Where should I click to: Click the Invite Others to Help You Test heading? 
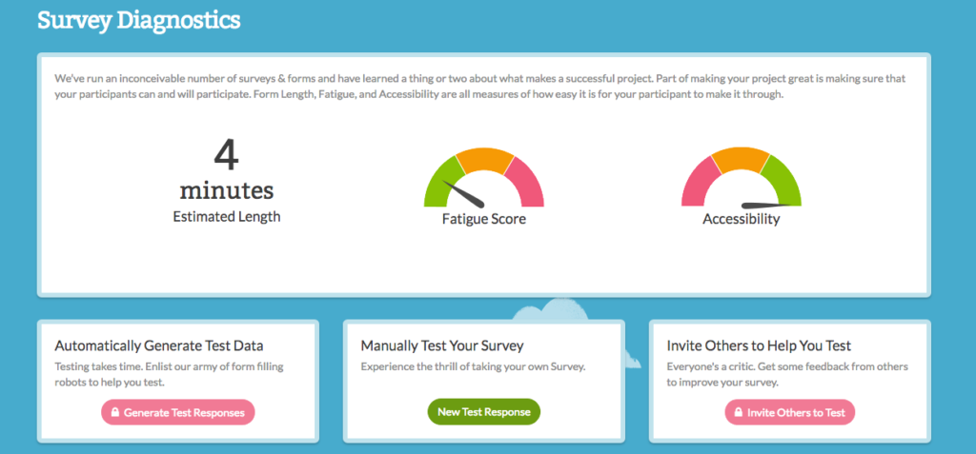759,345
